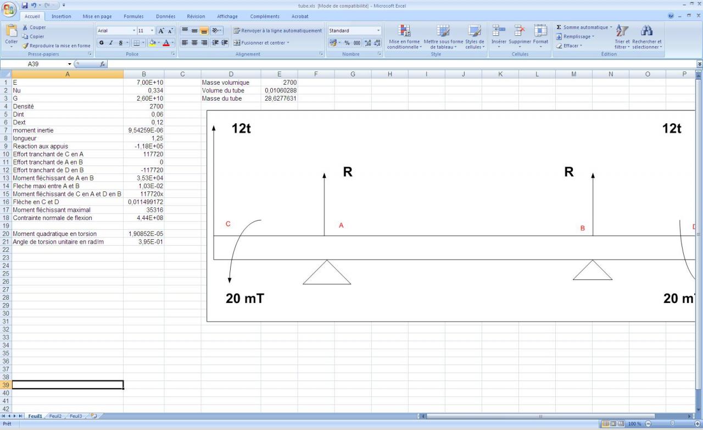
Task: Copy selection with Copier
Action: (x=33, y=36)
